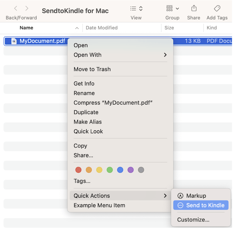Click the MyDocument.pdf file icon
This screenshot has height=229, width=233.
14,41
